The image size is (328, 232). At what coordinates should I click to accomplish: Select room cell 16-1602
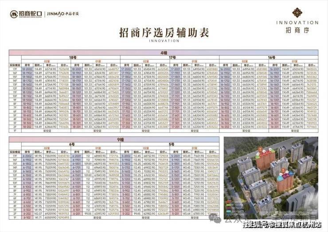[x=225, y=84]
